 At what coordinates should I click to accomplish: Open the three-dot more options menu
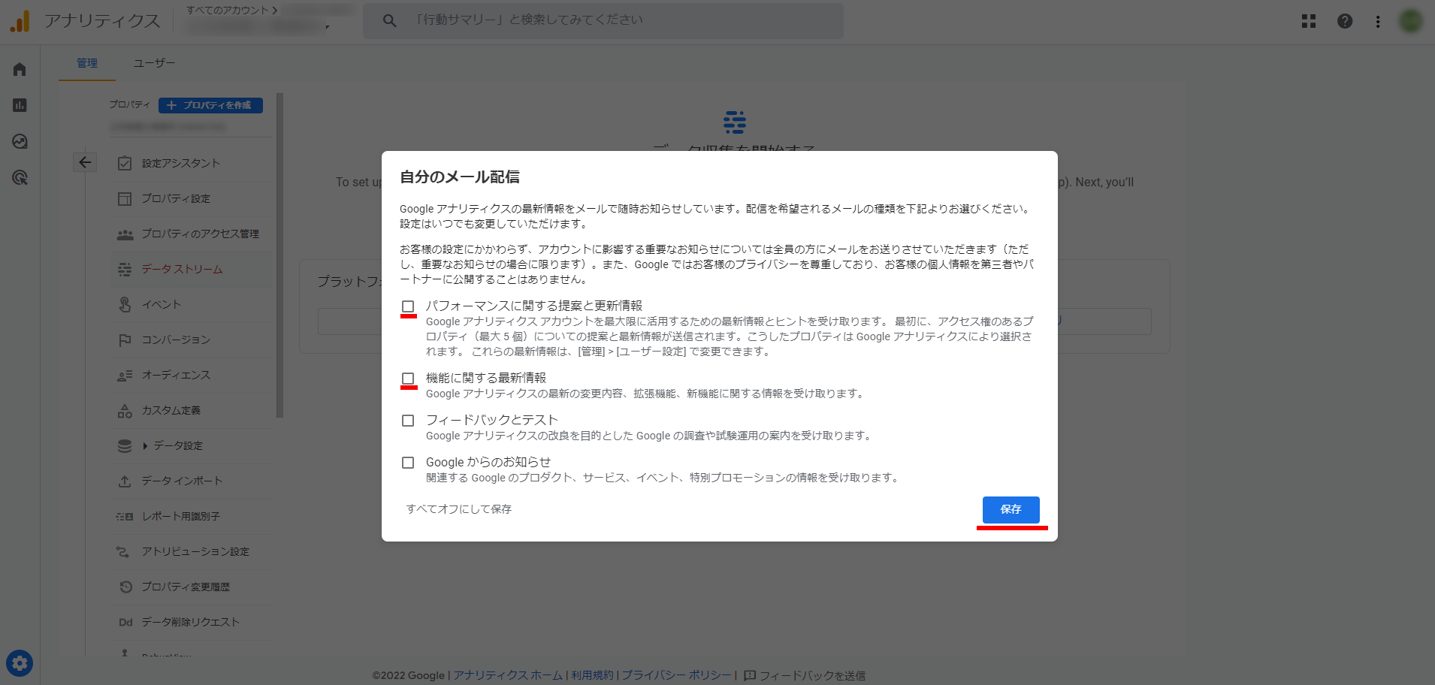1378,21
